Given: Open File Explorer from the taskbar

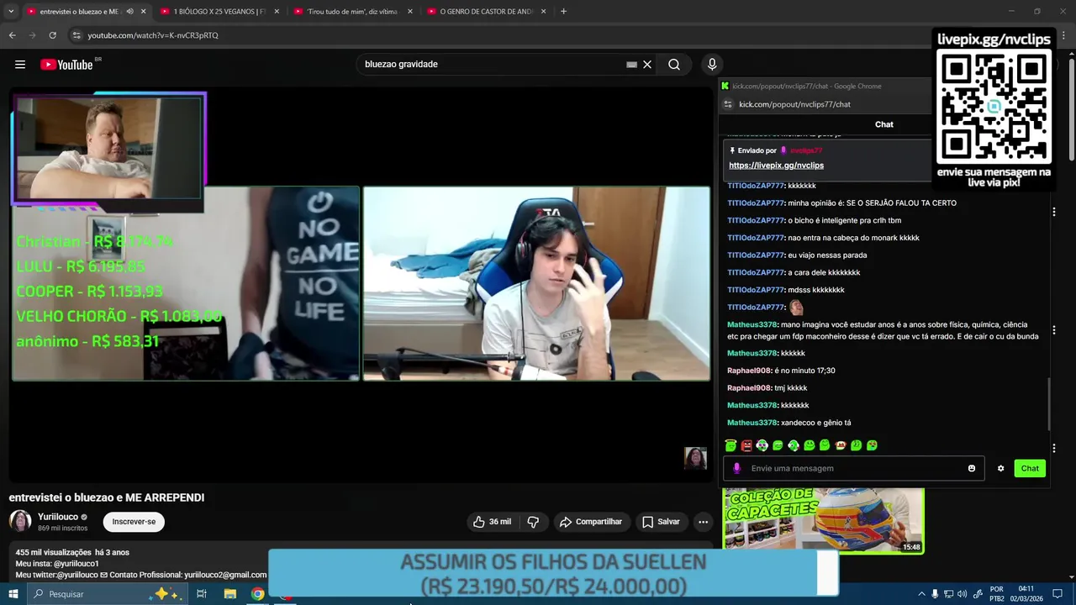Looking at the screenshot, I should click(x=229, y=594).
